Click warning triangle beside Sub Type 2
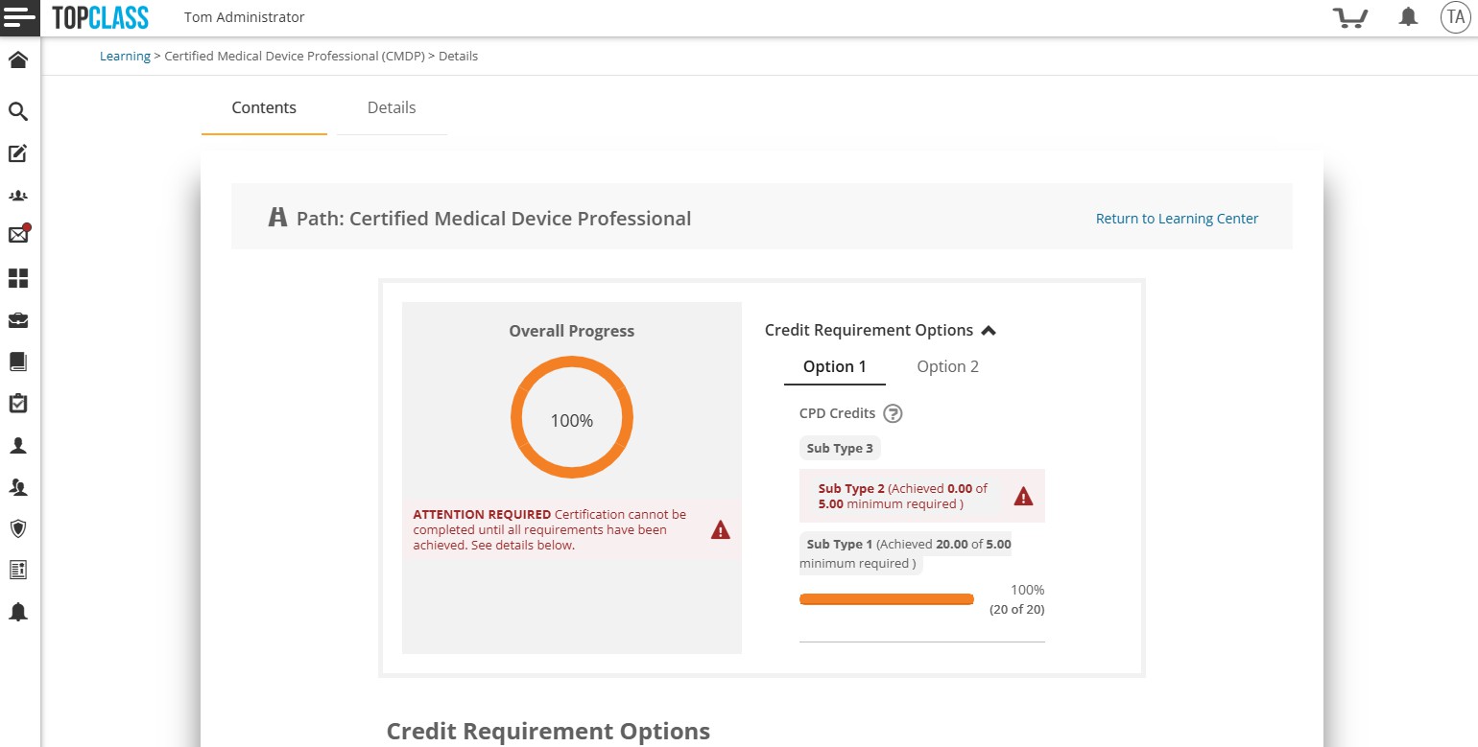 [1023, 497]
